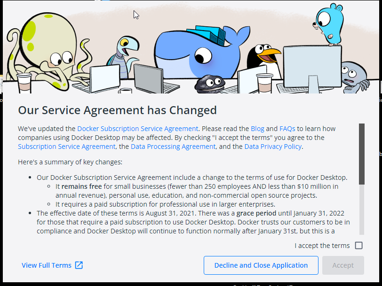
Task: Open the FAQs link
Action: [287, 129]
